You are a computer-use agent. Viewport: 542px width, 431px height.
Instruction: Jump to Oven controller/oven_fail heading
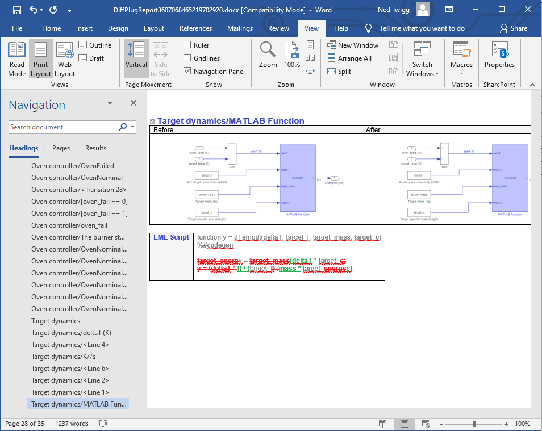point(69,225)
